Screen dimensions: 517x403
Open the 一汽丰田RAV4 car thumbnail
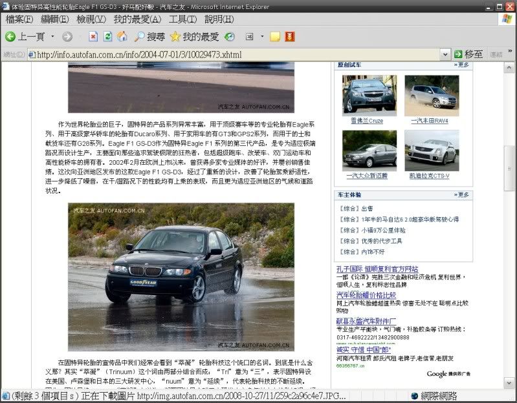pos(432,96)
